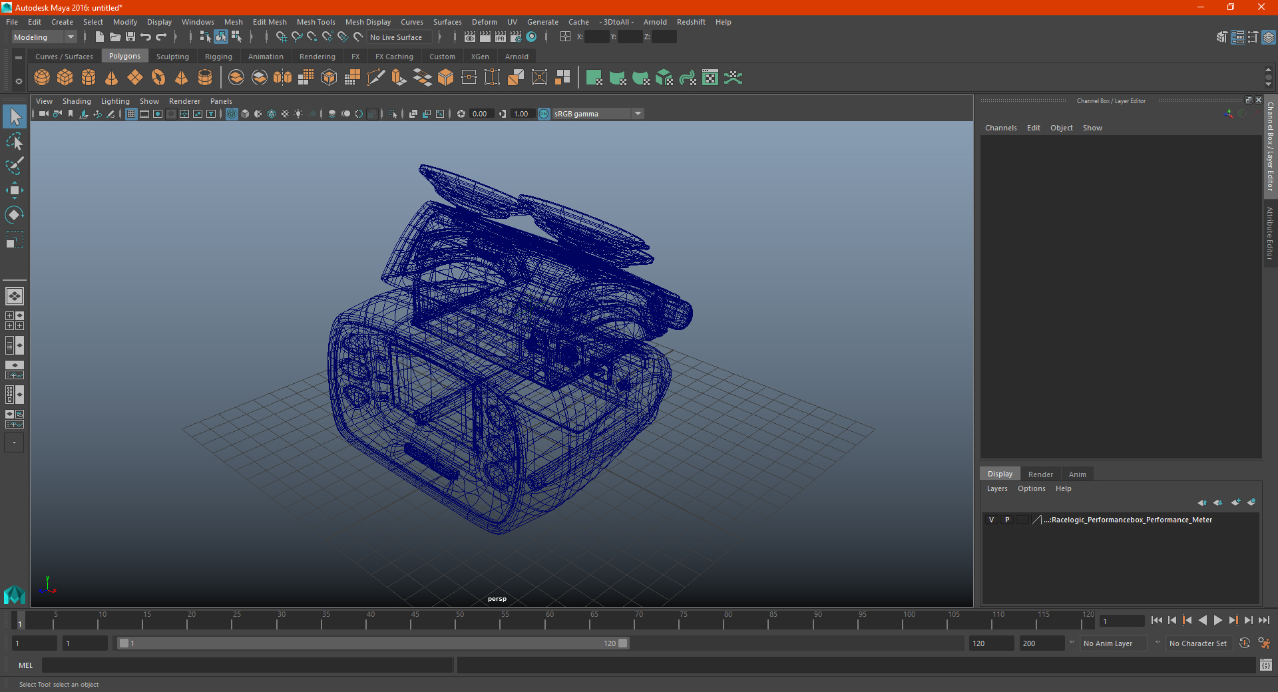Create a polygon pipe from shelf

coord(205,78)
